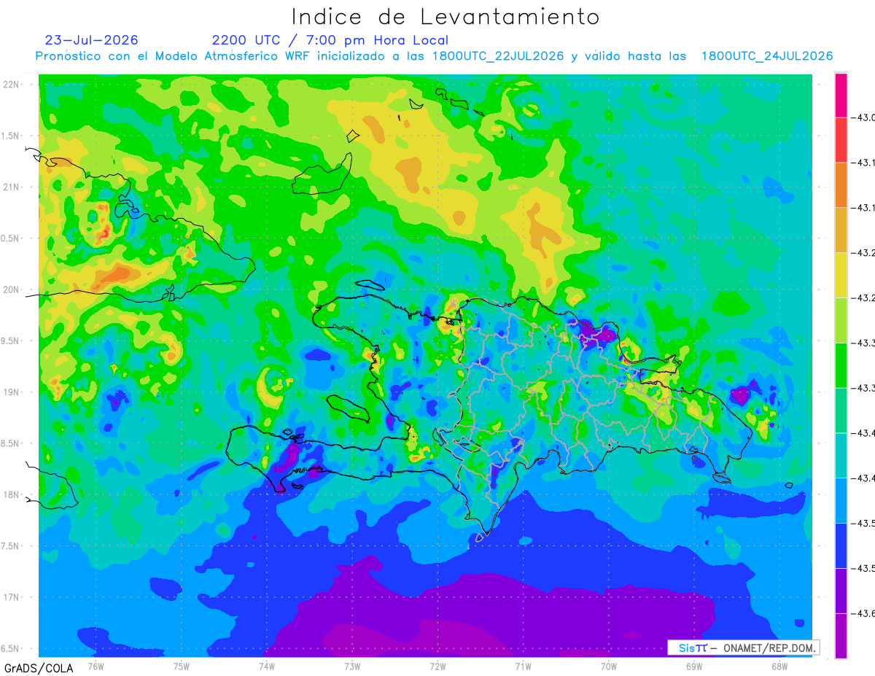Click the init time '1800UTC_22JUL2026'
This screenshot has width=875, height=676.
(498, 56)
